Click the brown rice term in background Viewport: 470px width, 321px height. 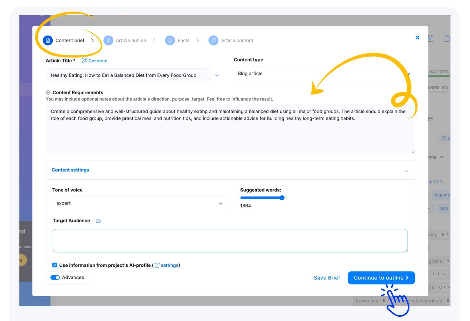click(x=367, y=301)
